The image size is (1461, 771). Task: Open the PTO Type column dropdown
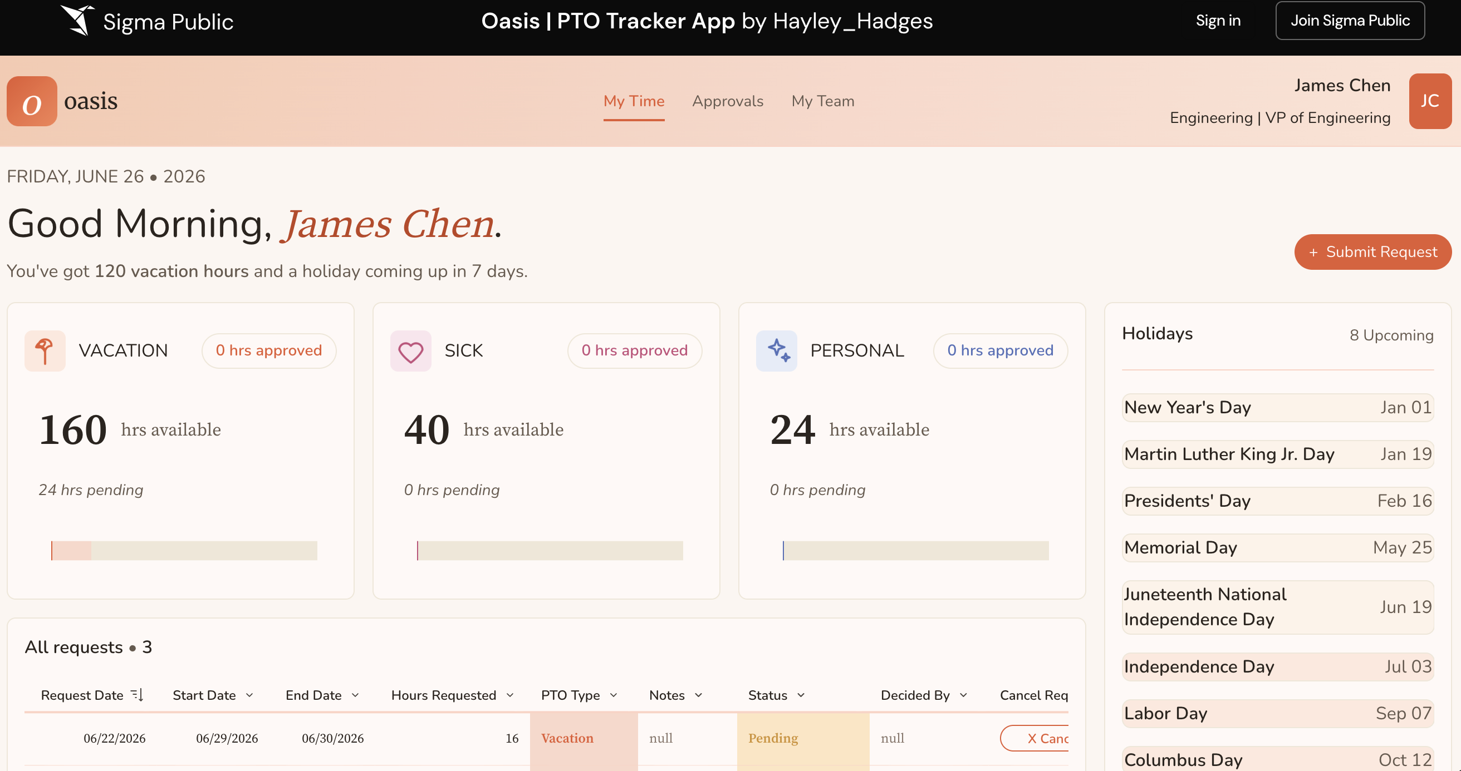click(614, 695)
